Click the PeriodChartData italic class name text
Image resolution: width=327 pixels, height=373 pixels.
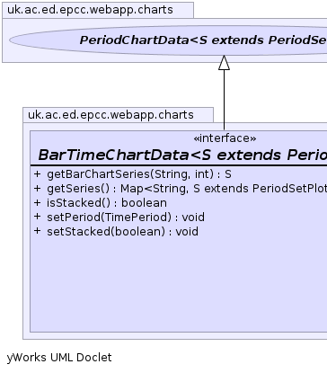pos(203,40)
